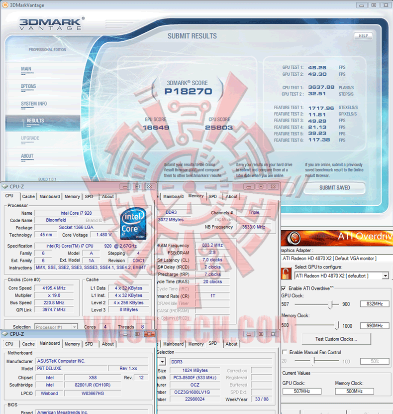Click the GPU Clock slider handle
This screenshot has width=393, height=414.
point(331,305)
